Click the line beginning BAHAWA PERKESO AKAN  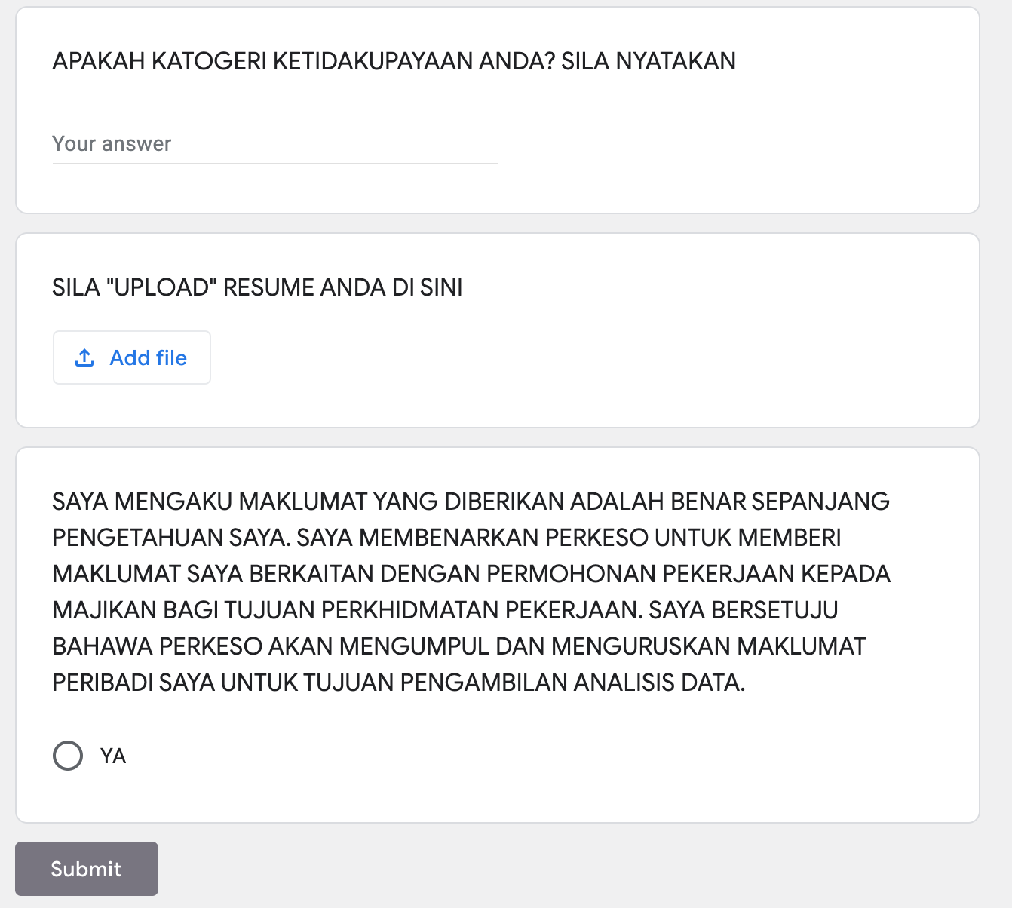coord(458,646)
